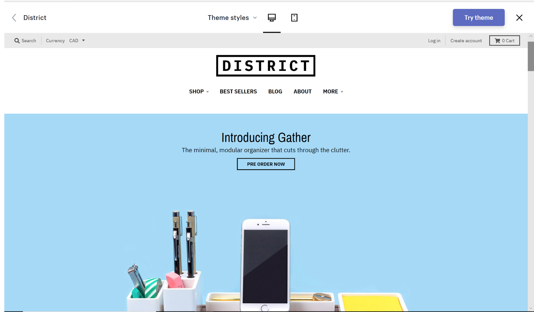Expand the SHOP menu
Viewport: 534px width, 312px height.
(199, 92)
